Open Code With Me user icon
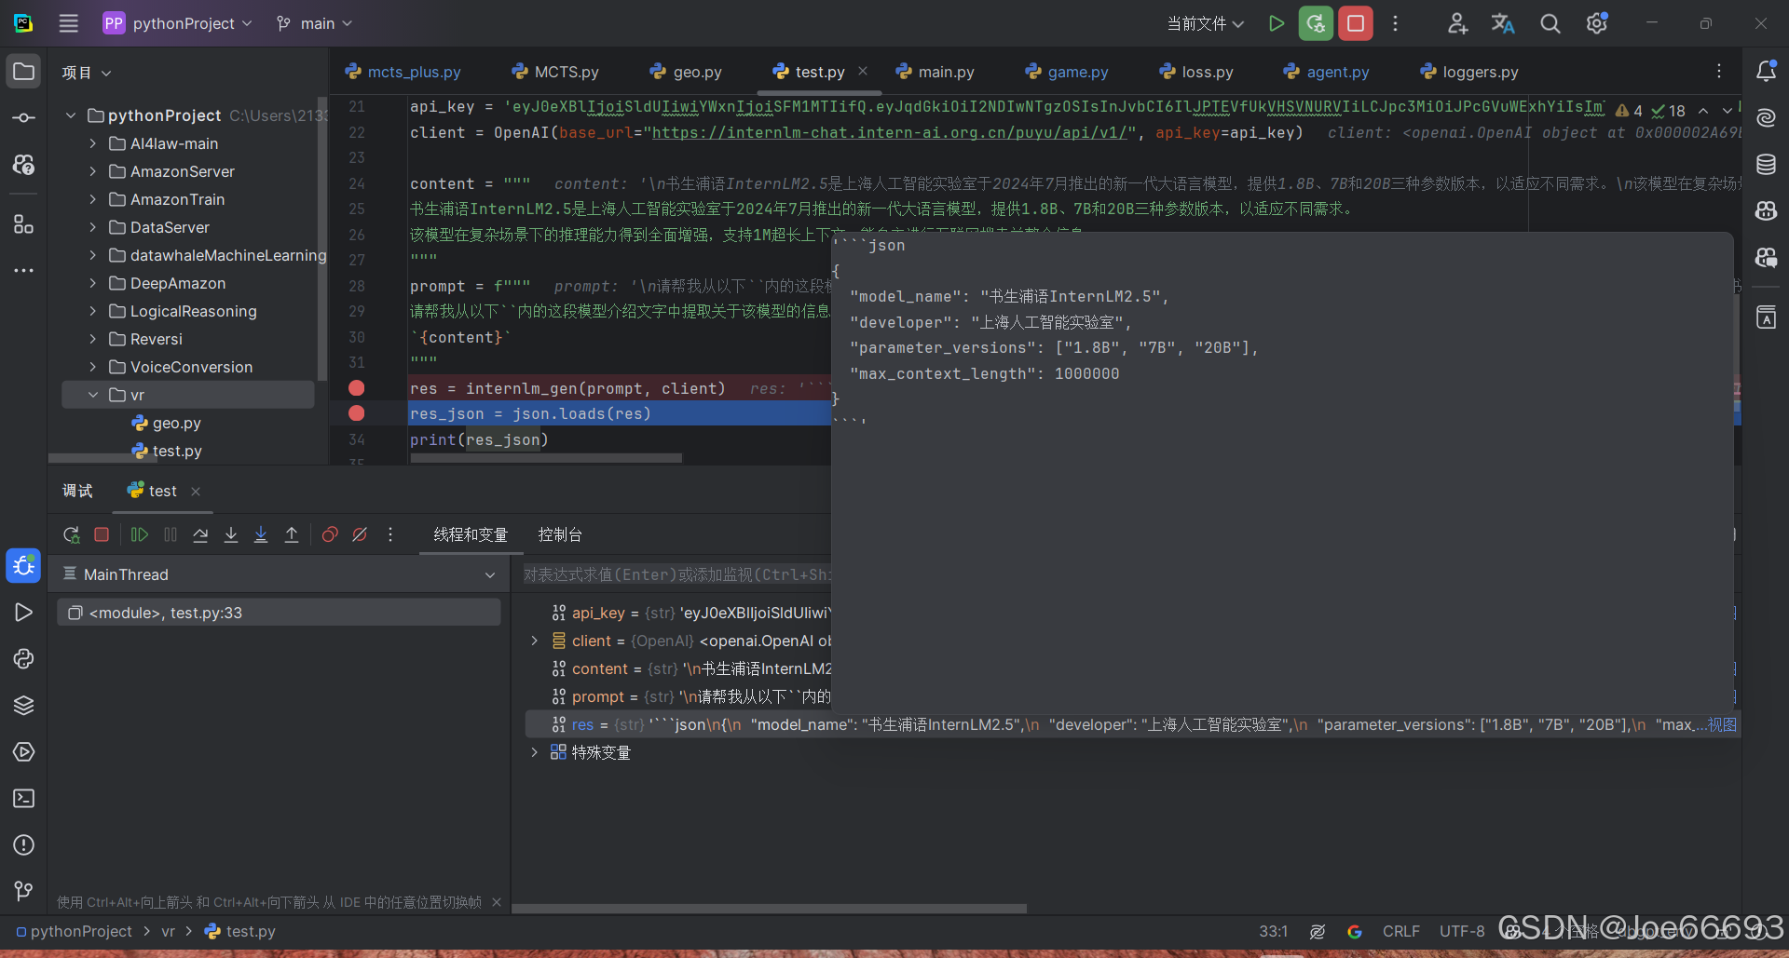Viewport: 1789px width, 958px height. tap(1457, 23)
